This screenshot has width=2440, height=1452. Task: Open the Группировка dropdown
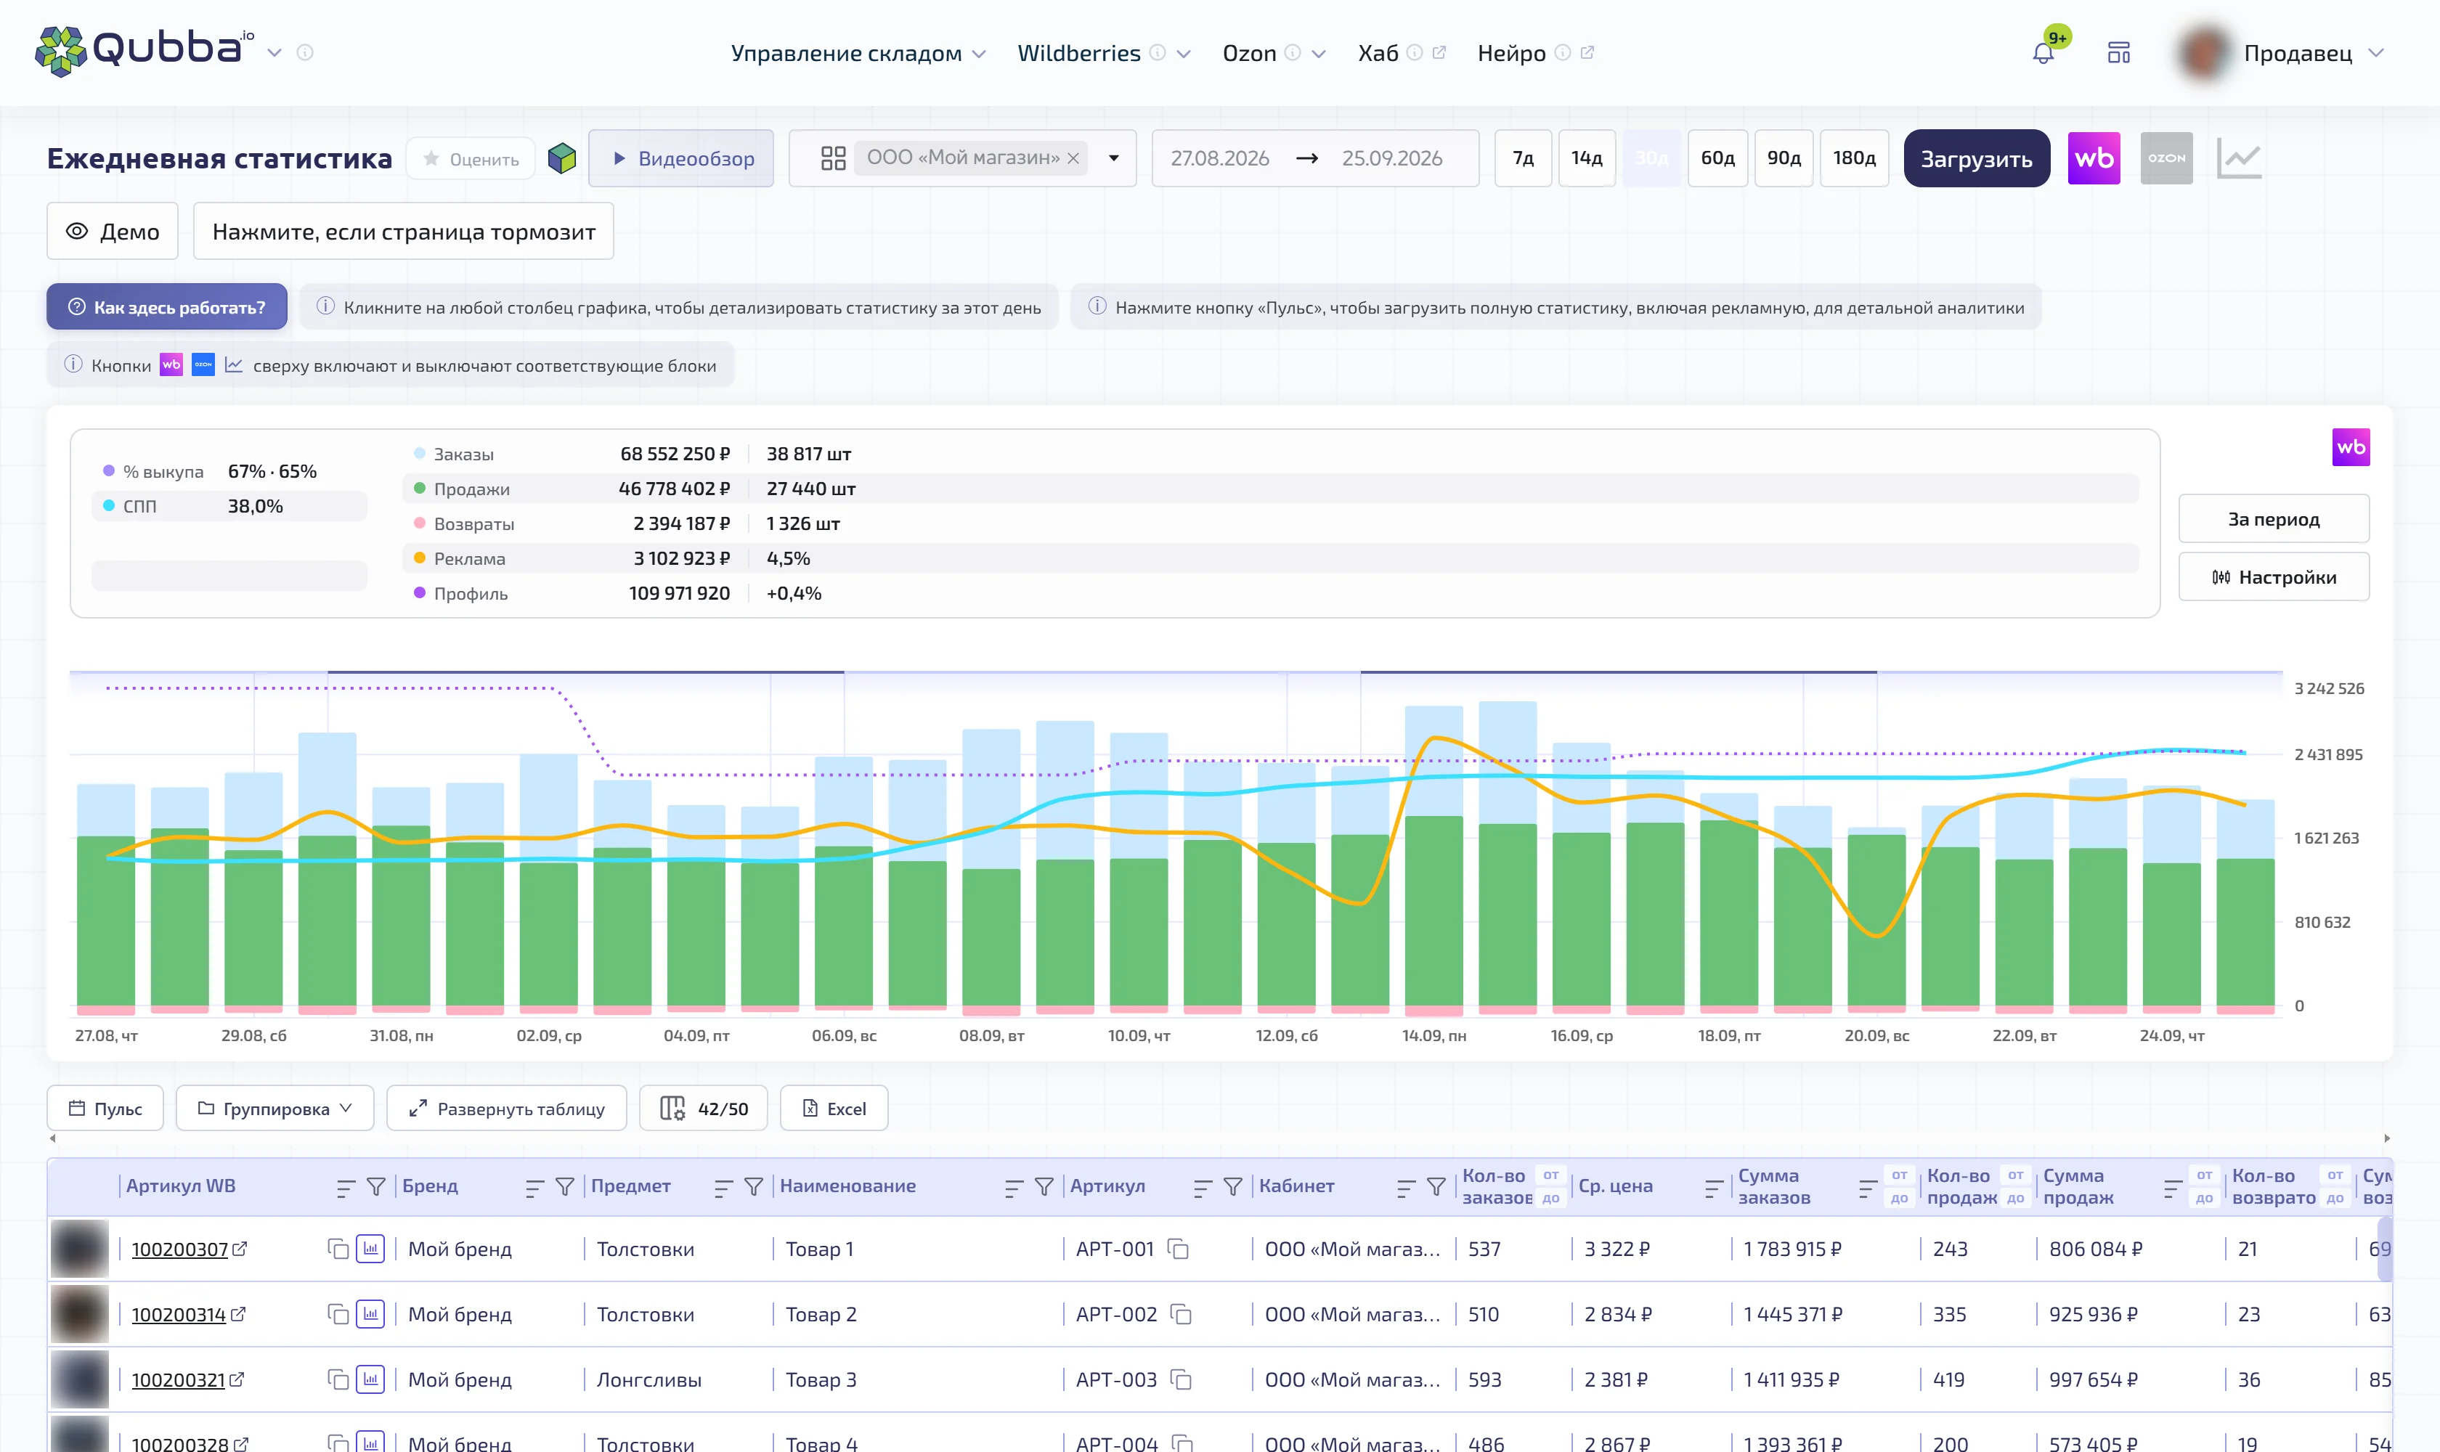275,1109
